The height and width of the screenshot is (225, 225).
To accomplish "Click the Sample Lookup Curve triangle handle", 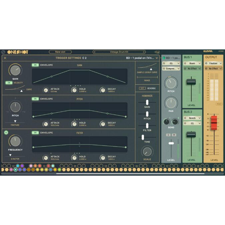I will coord(151,69).
